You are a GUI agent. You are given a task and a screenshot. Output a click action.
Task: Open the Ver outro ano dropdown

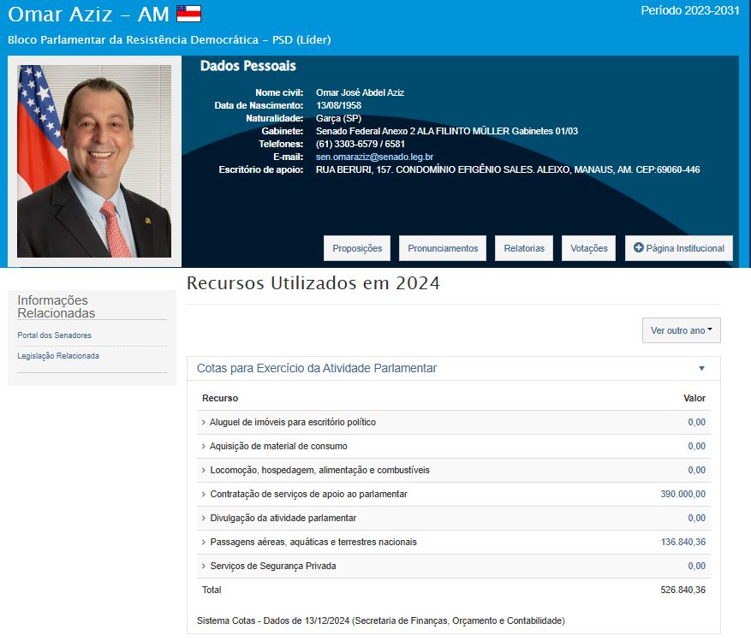point(681,330)
